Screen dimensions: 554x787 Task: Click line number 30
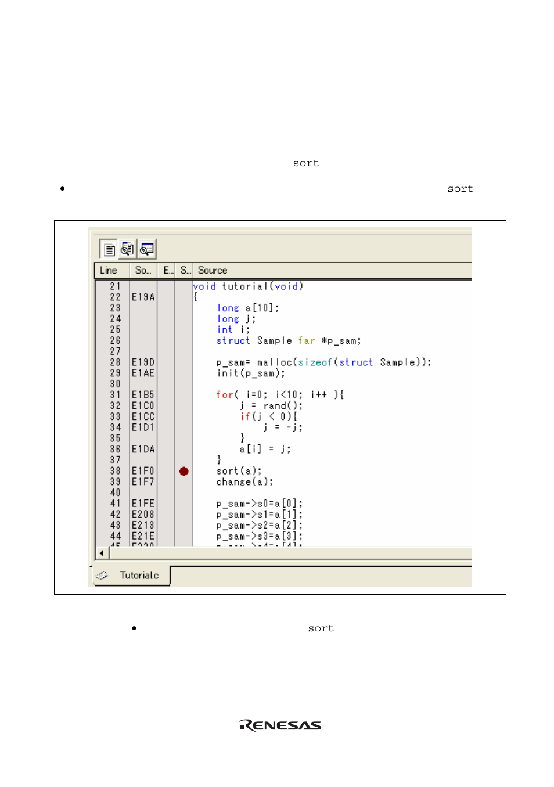[x=116, y=384]
